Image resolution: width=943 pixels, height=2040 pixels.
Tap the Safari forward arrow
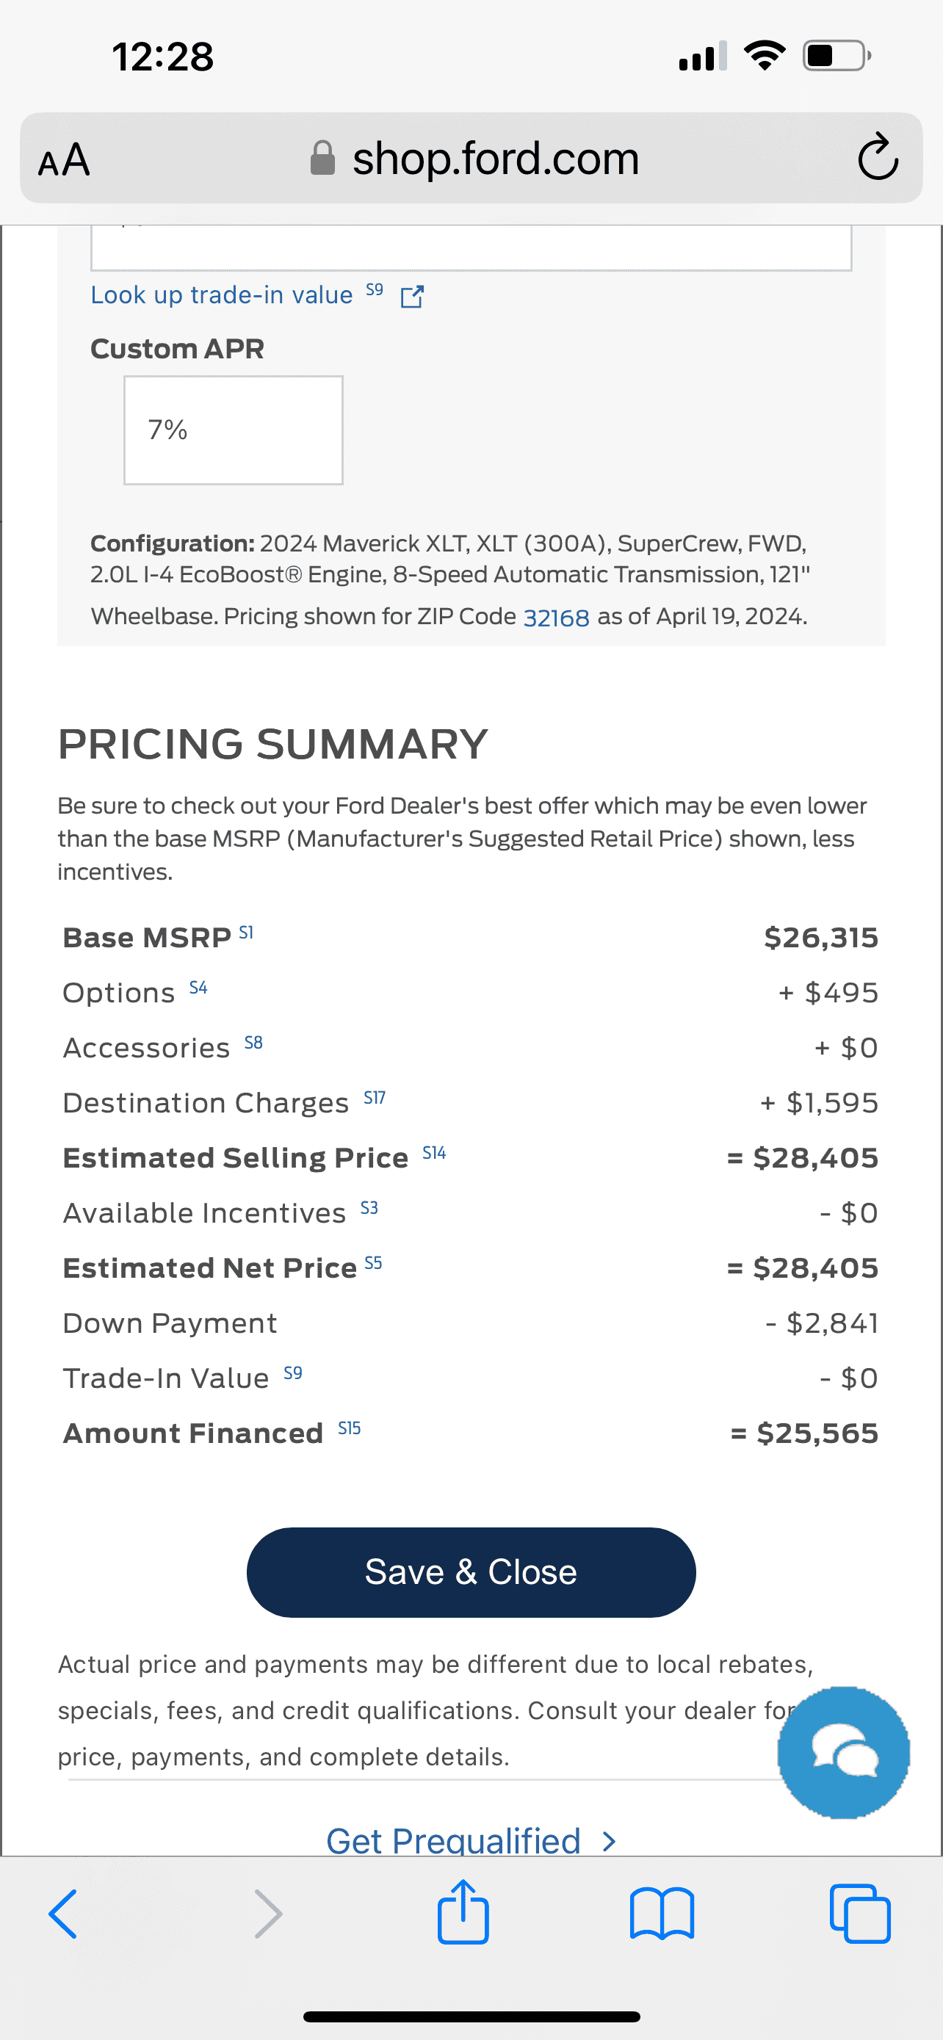click(267, 1913)
